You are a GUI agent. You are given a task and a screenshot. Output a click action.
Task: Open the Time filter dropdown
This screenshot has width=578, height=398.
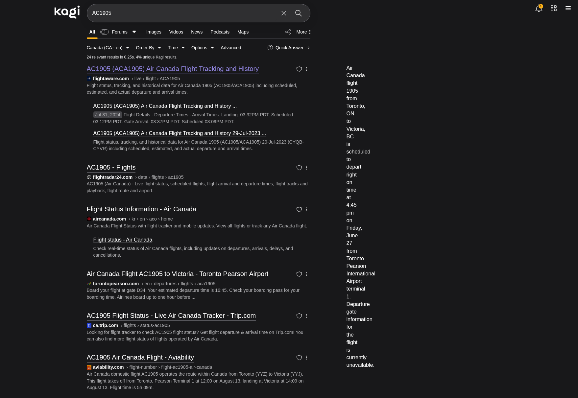(x=176, y=48)
